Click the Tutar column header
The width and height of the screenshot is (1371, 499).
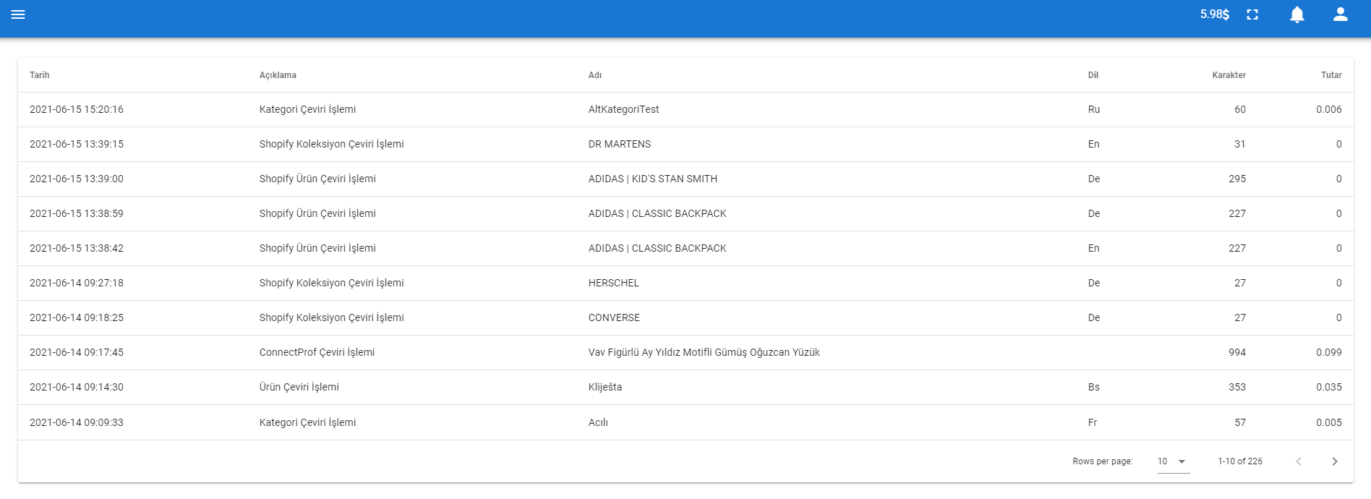[x=1331, y=75]
